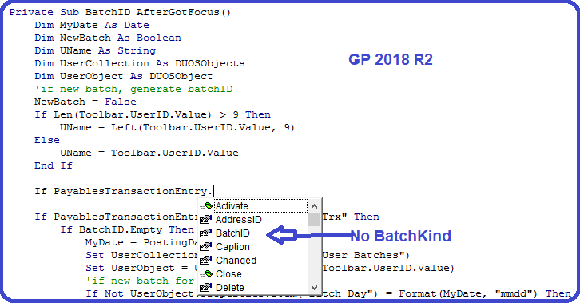Image resolution: width=580 pixels, height=303 pixels.
Task: Choose AddressID in the autocomplete list
Action: point(239,220)
